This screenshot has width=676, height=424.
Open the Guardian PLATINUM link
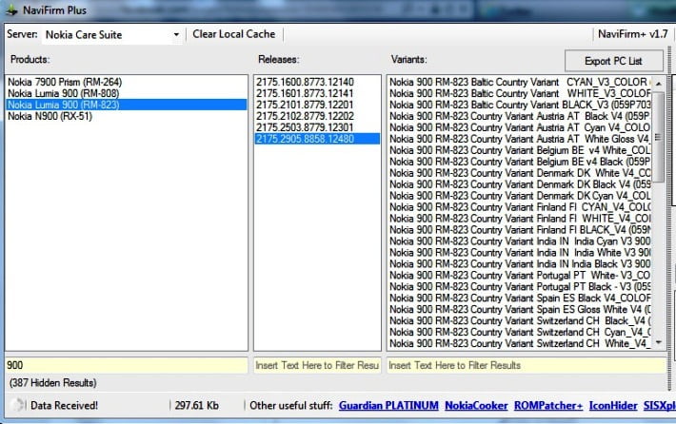pyautogui.click(x=388, y=406)
